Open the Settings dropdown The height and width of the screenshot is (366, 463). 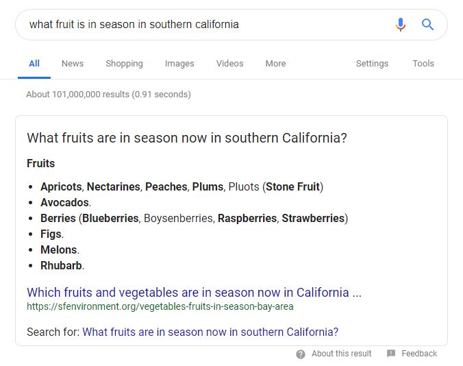(x=372, y=64)
